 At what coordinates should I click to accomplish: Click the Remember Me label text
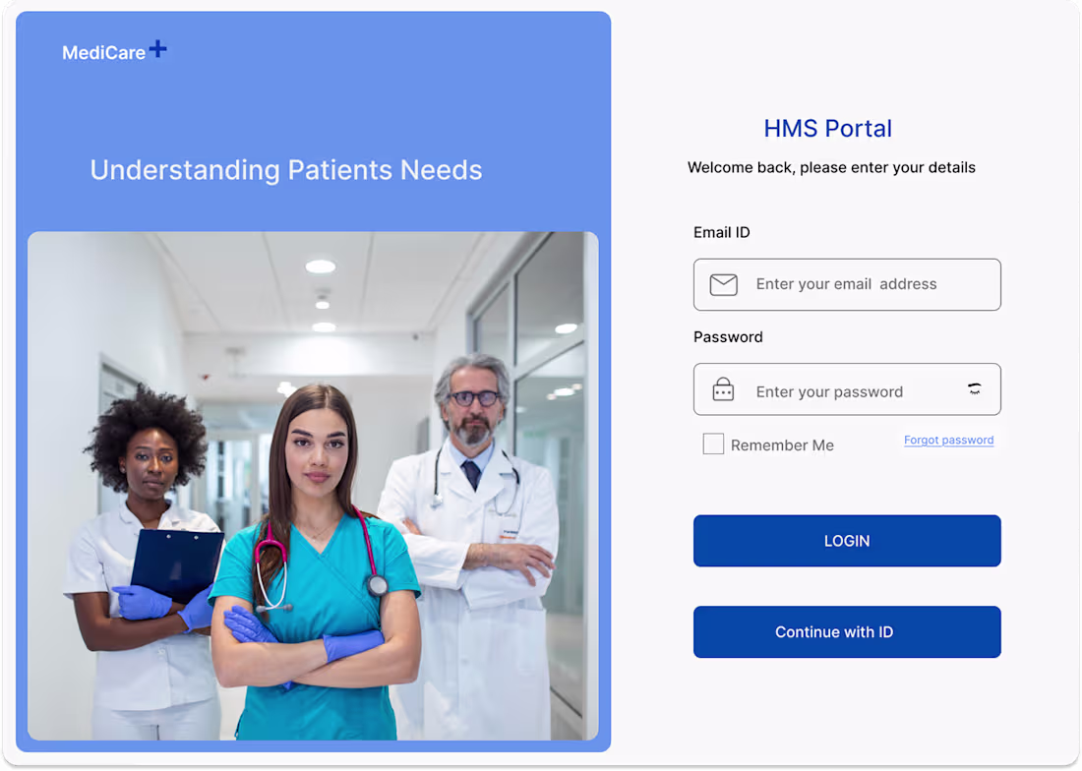pyautogui.click(x=781, y=445)
